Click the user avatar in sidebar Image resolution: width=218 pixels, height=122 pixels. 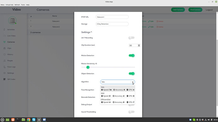coord(12,20)
